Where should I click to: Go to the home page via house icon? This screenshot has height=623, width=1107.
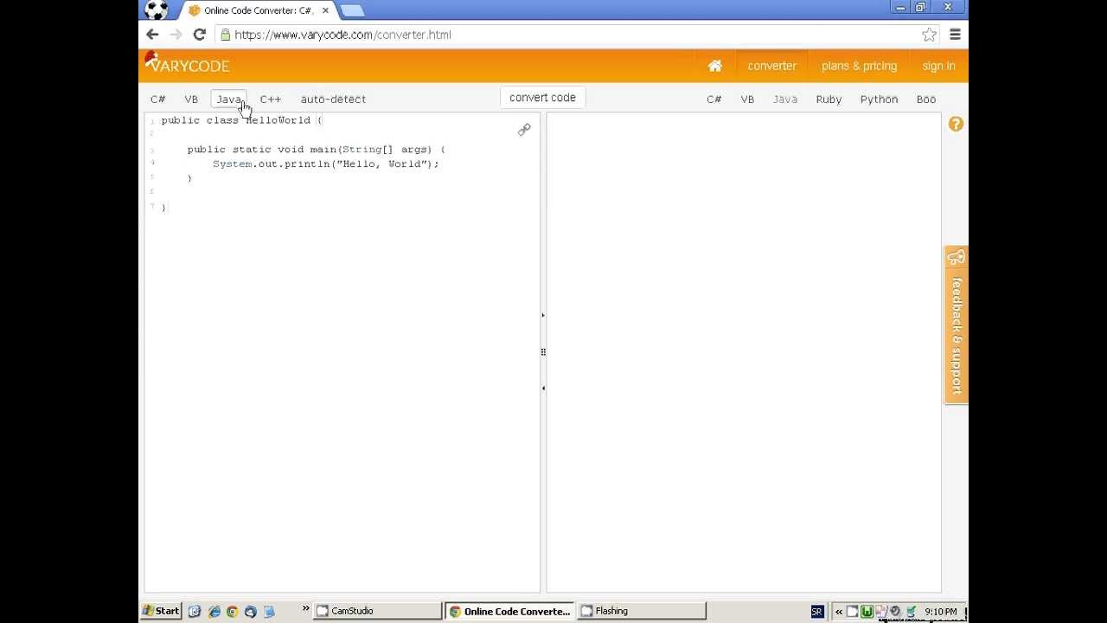[x=714, y=66]
